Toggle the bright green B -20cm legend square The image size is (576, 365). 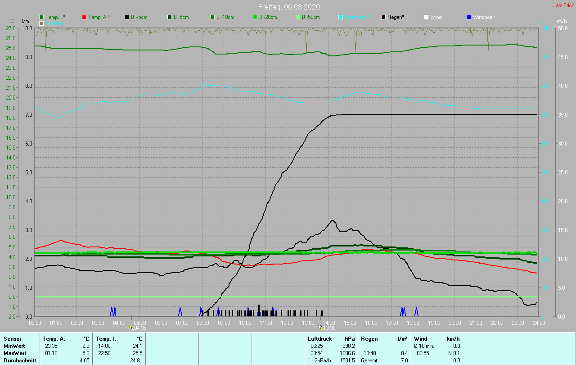[x=255, y=17]
